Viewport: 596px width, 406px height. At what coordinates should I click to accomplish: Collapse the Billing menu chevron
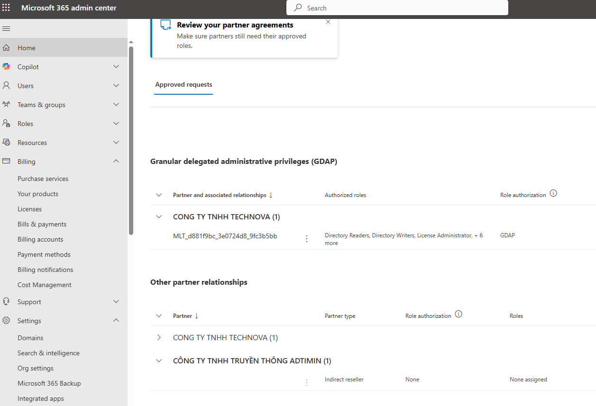116,162
